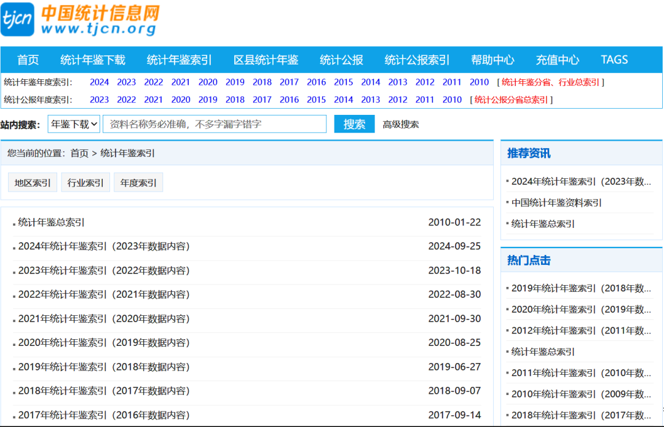Open the 高级搜索 advanced search link
Screen dimensions: 664x427
(x=400, y=124)
